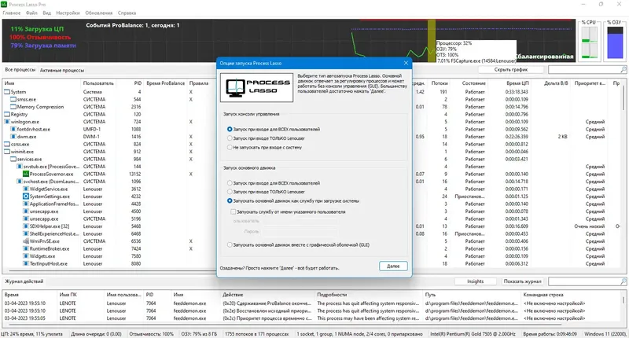Viewport: 629px width, 338px height.
Task: Enable 'Запускать службу от имени указанного пользователя'
Action: click(x=233, y=211)
